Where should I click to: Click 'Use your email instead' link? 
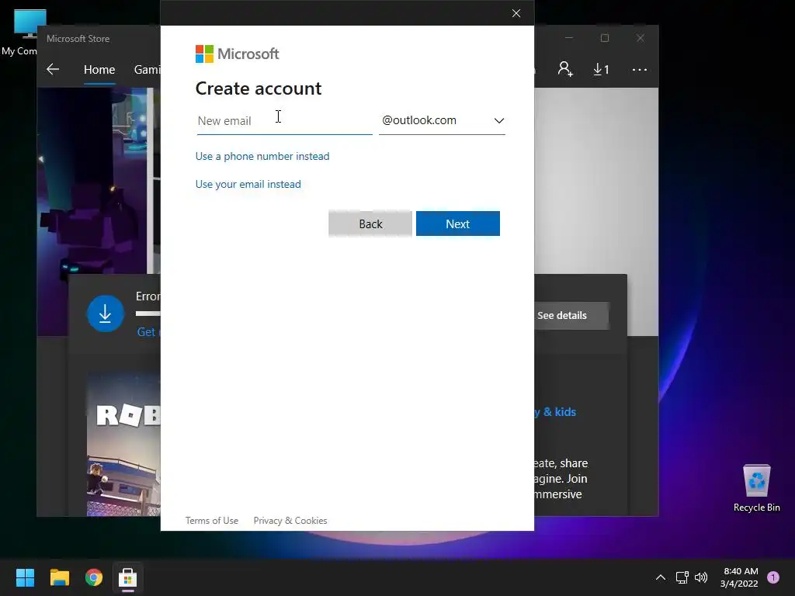248,184
